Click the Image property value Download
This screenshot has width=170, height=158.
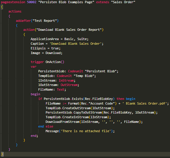pyautogui.click(x=53, y=53)
